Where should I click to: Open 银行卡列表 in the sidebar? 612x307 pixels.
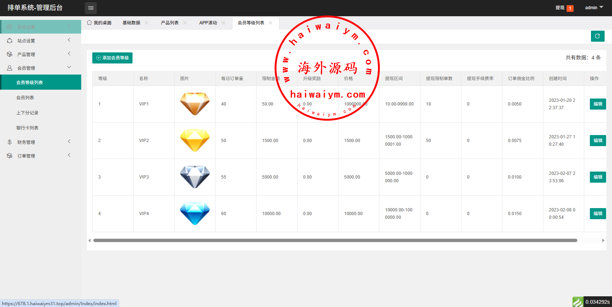[x=27, y=128]
